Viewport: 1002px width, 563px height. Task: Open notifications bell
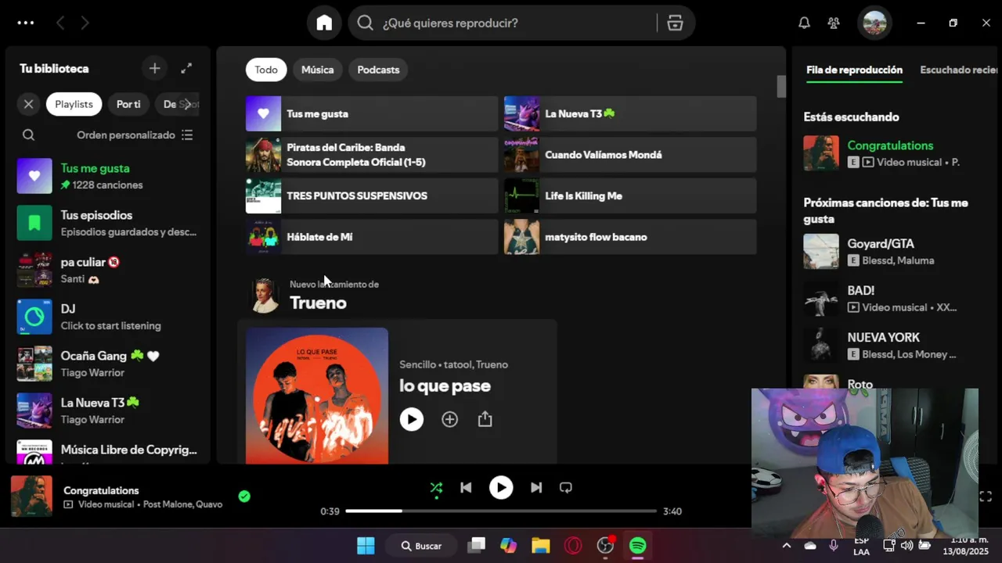(804, 23)
